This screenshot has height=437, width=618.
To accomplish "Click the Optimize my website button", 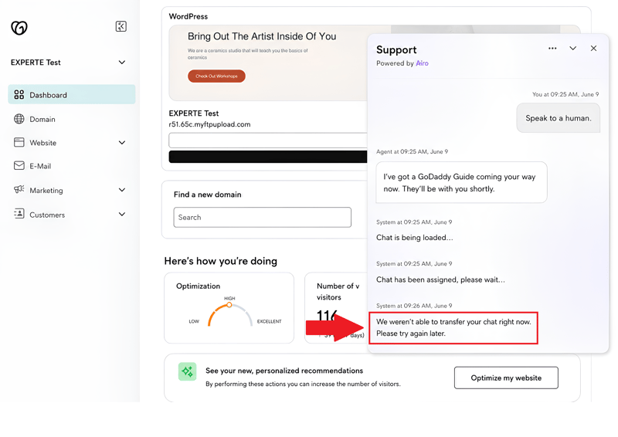I will tap(506, 378).
